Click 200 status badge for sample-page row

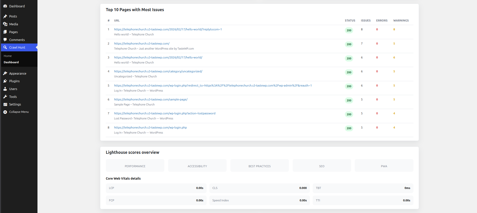(x=349, y=100)
